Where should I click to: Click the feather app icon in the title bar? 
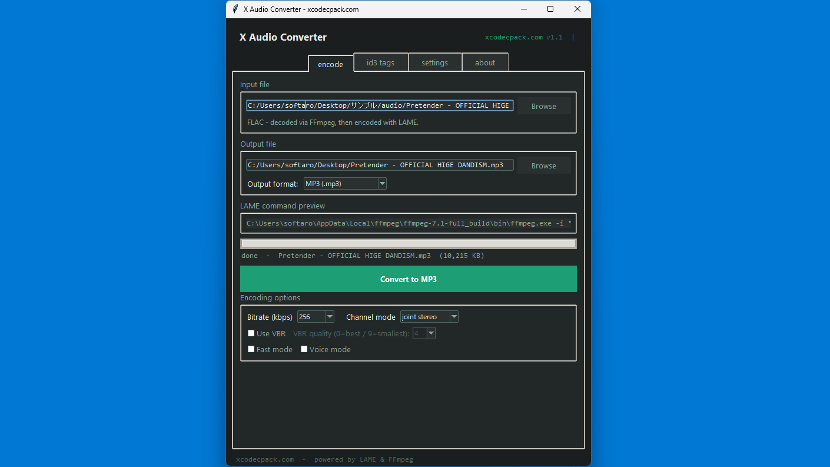(x=235, y=9)
